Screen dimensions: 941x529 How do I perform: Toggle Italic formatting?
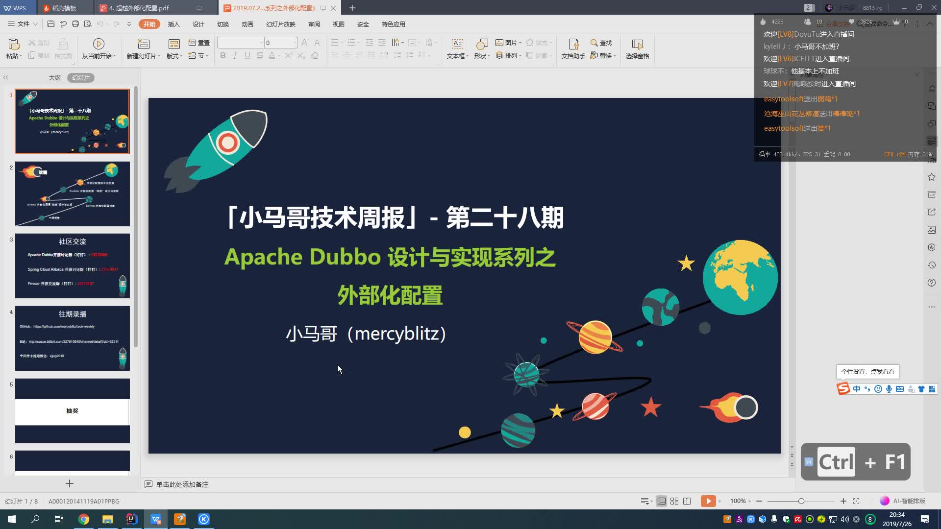point(235,56)
